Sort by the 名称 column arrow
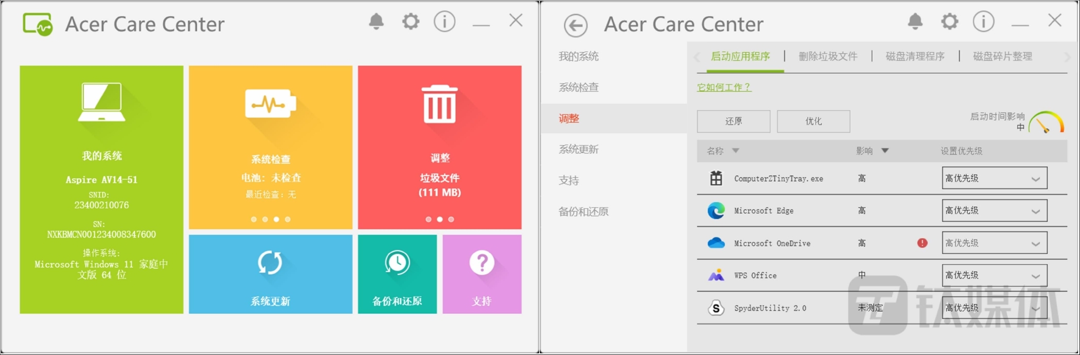Viewport: 1080px width, 355px height. 736,151
